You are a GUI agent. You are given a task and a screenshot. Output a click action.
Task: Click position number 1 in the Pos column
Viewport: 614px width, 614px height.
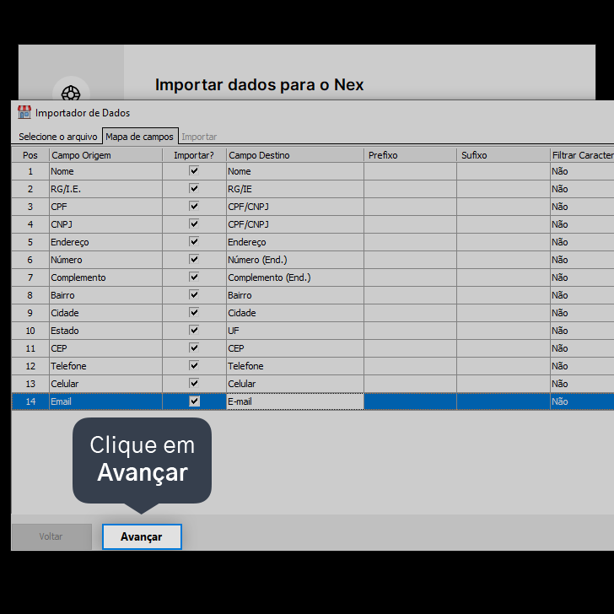[x=30, y=171]
